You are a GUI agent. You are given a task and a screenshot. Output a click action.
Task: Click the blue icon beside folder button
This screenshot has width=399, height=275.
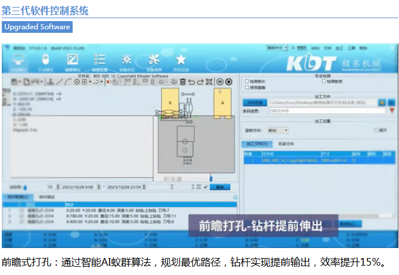391,103
